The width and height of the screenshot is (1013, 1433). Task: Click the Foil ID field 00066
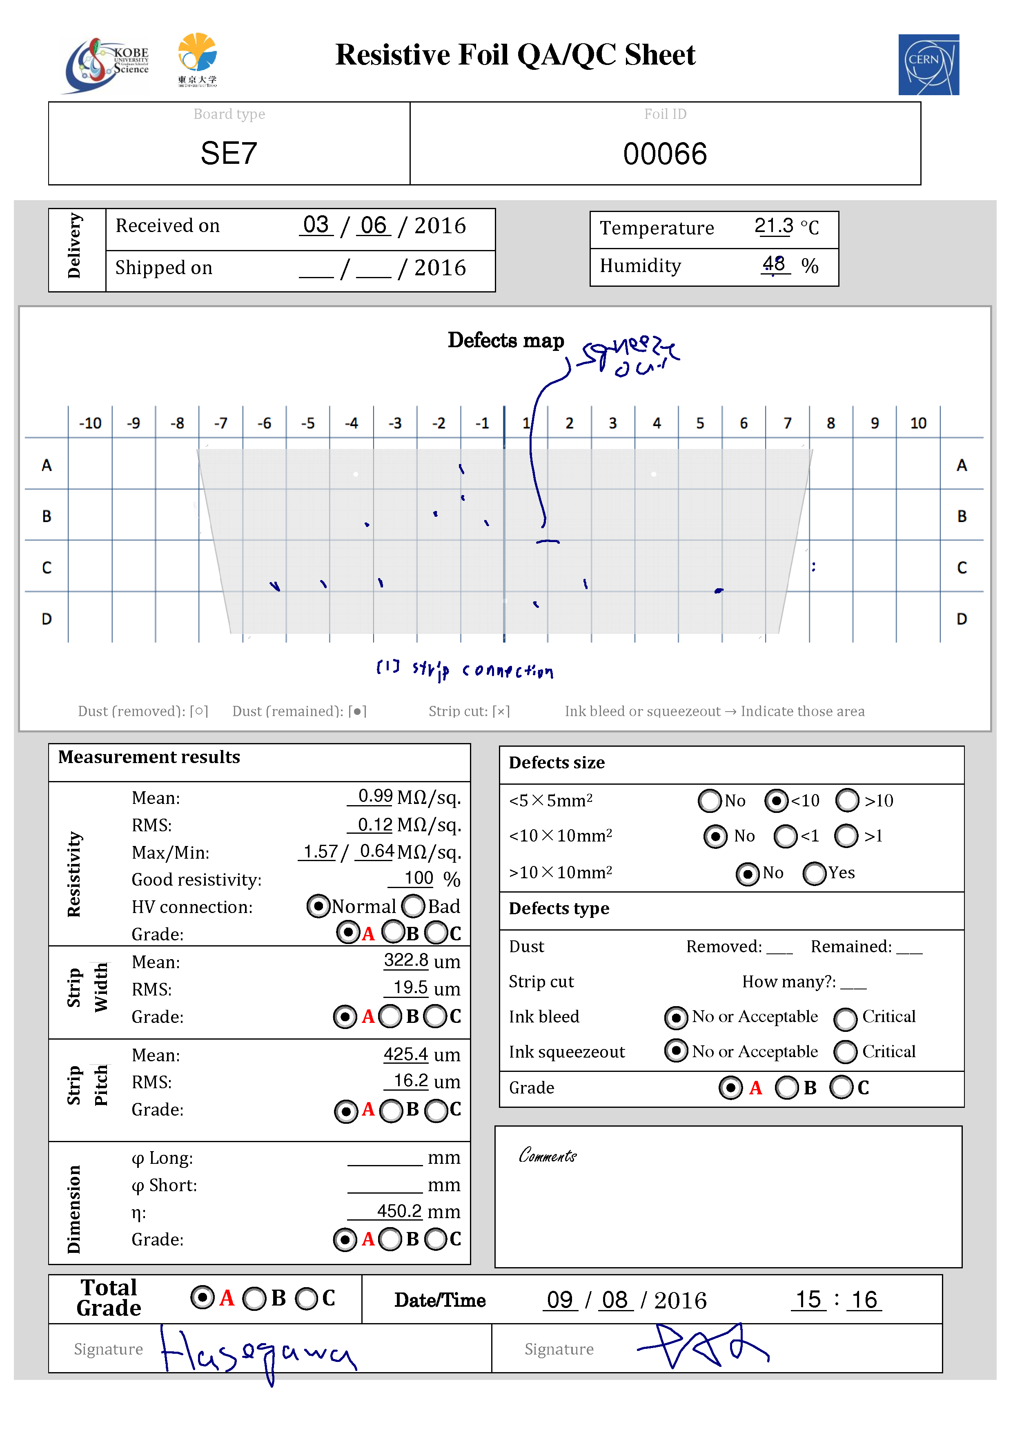(x=665, y=154)
